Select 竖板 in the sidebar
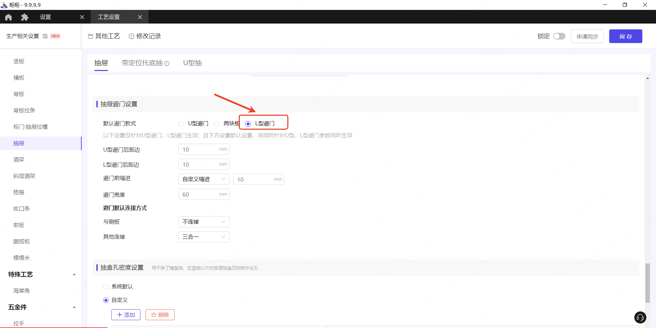 coord(19,61)
